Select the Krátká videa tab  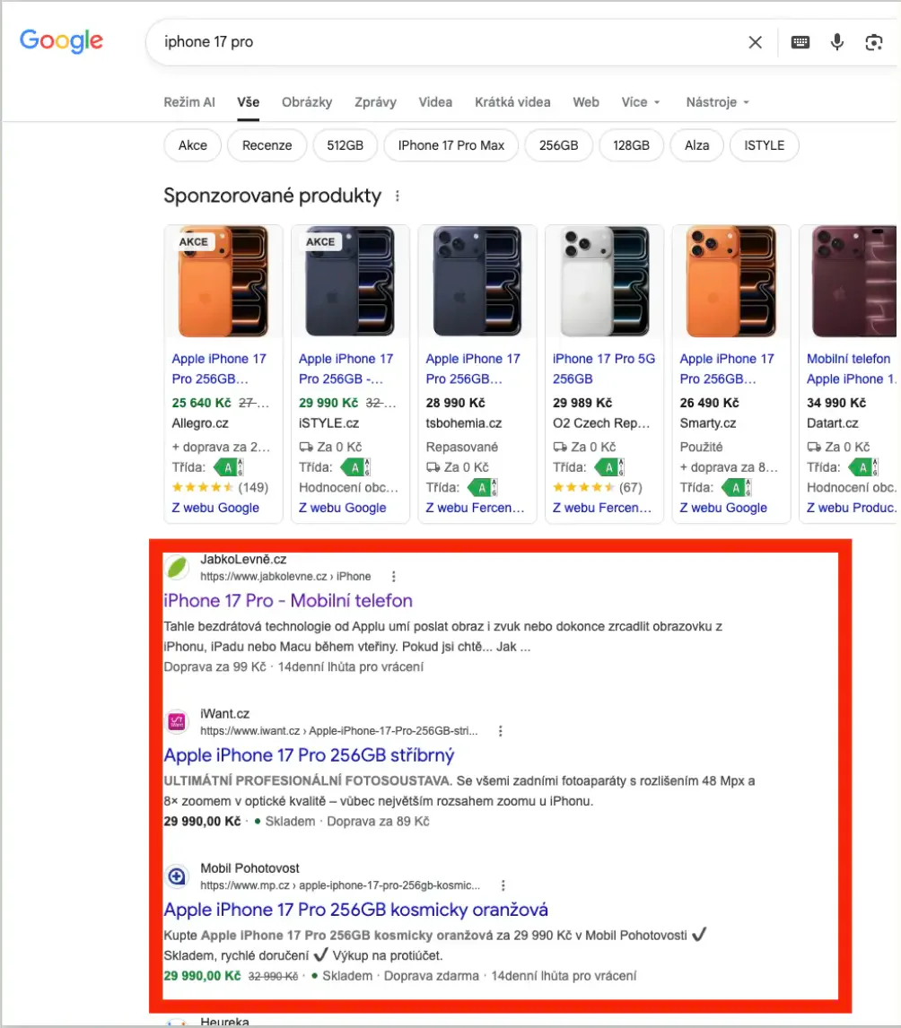[512, 102]
